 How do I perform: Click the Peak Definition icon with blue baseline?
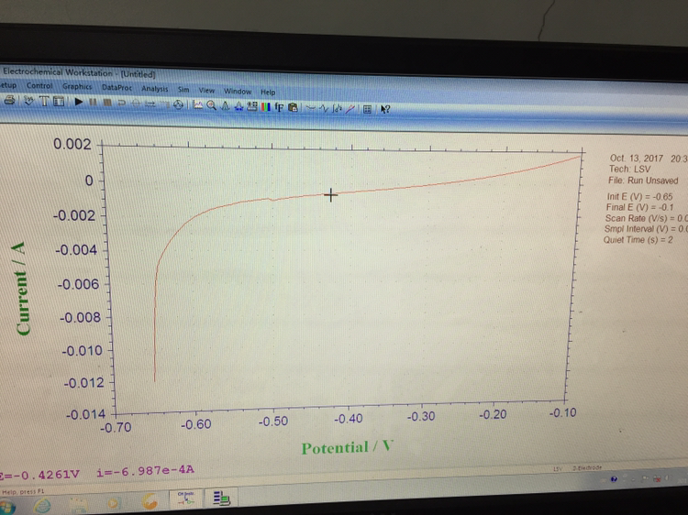click(239, 106)
